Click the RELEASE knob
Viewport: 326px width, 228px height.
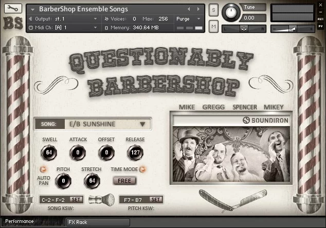135,153
